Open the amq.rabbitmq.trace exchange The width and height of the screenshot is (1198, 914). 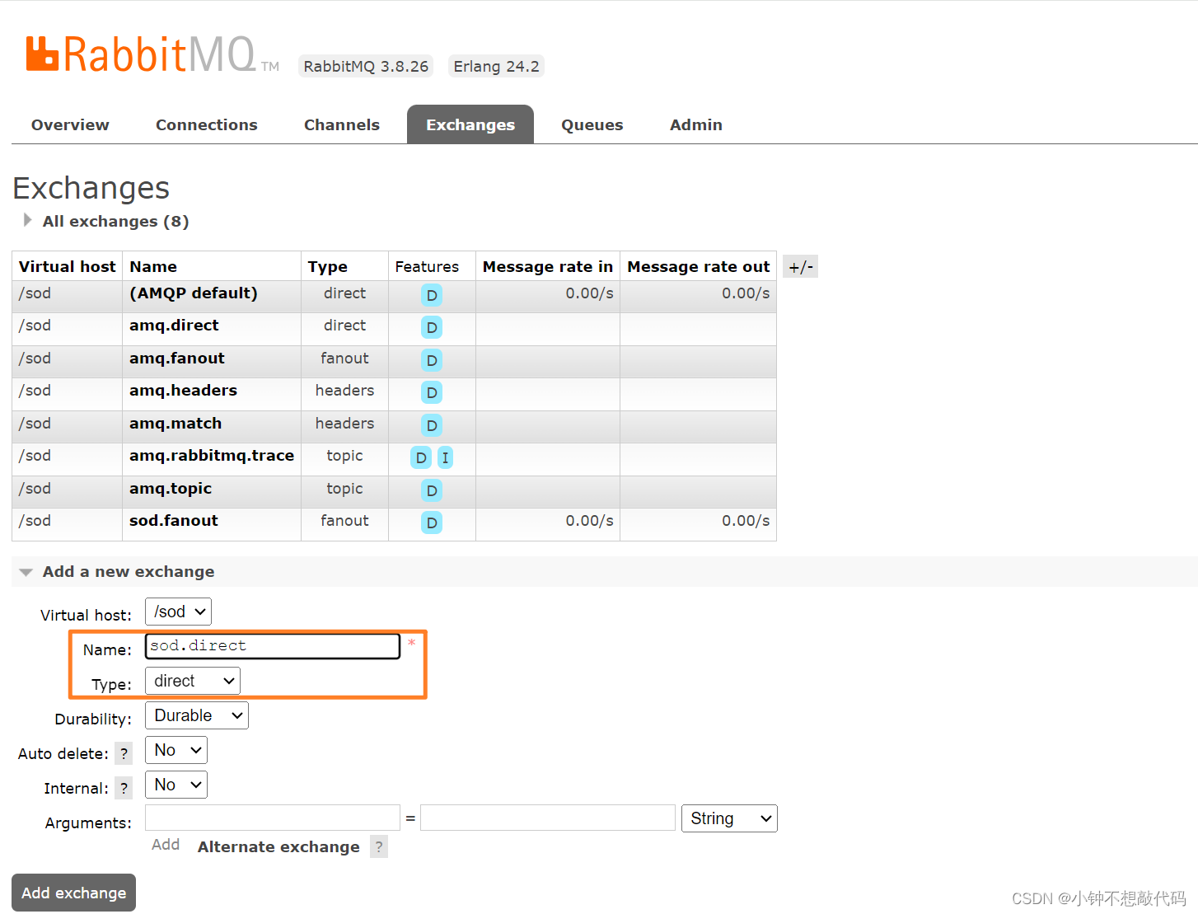pyautogui.click(x=212, y=456)
